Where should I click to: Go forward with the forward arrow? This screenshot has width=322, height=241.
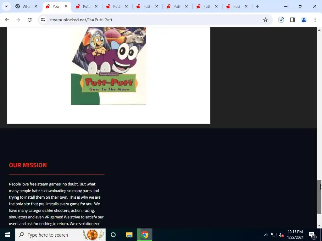click(18, 20)
